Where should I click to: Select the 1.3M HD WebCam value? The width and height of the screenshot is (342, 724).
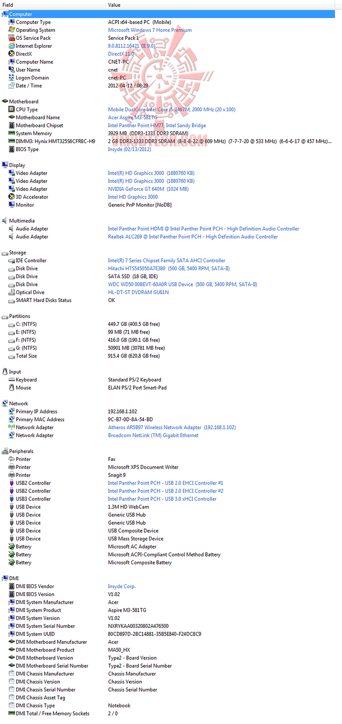[128, 507]
